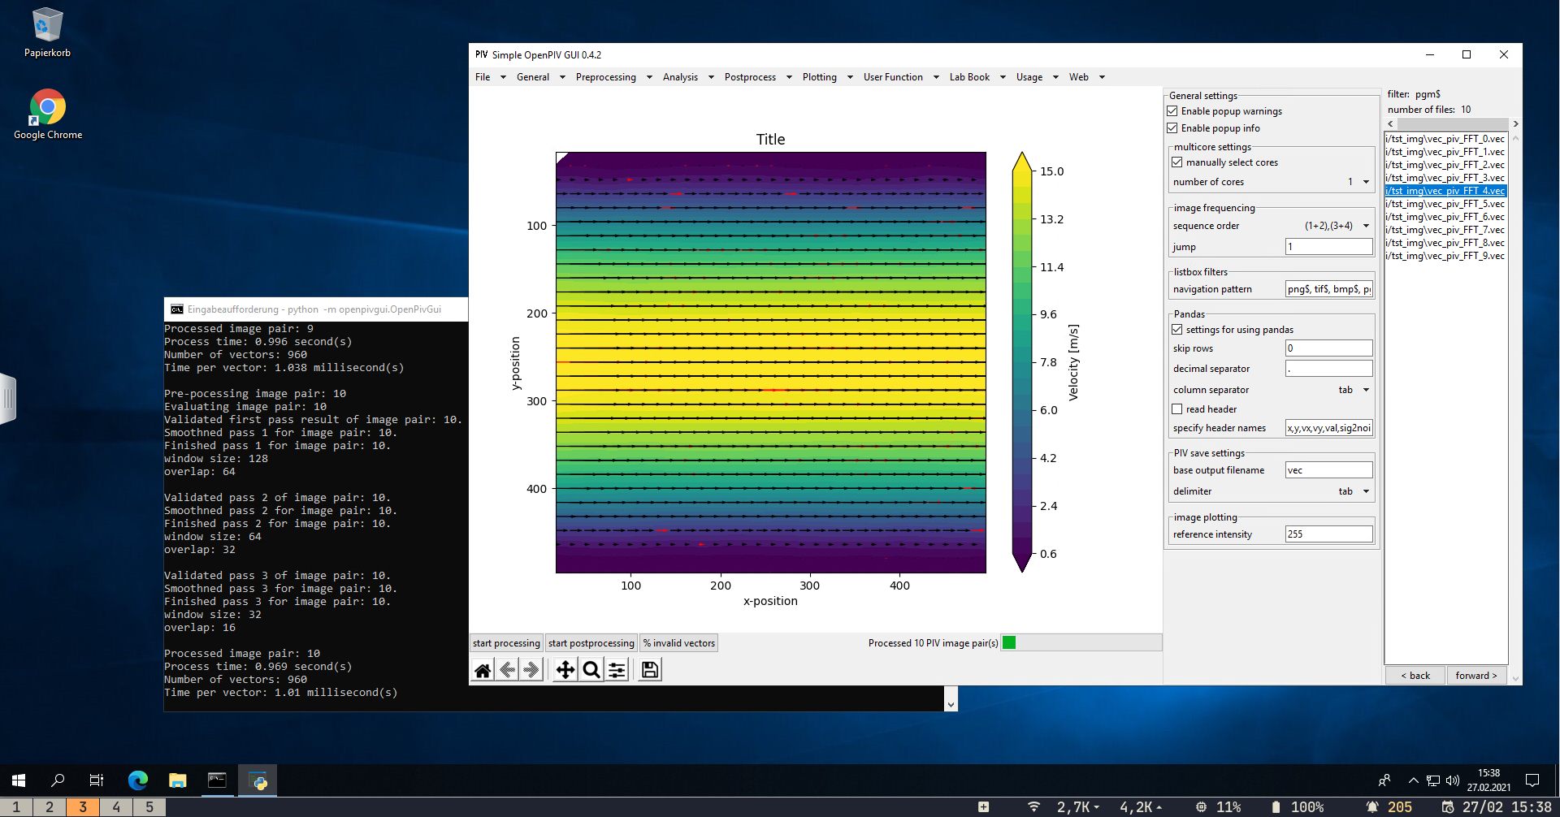Open the sequence order dropdown
The height and width of the screenshot is (817, 1560).
[1365, 226]
